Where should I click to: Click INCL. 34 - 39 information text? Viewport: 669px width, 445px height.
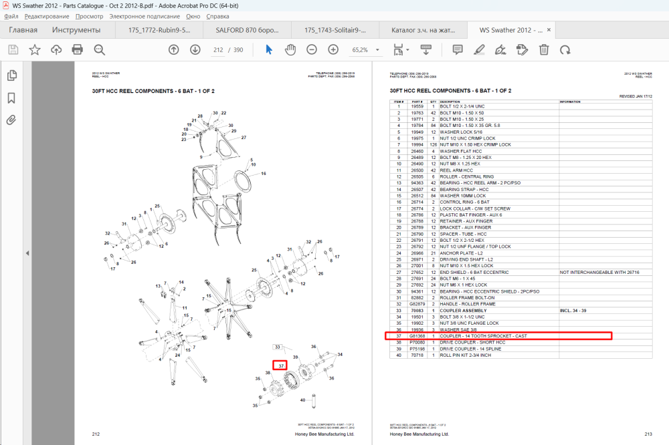click(x=573, y=310)
